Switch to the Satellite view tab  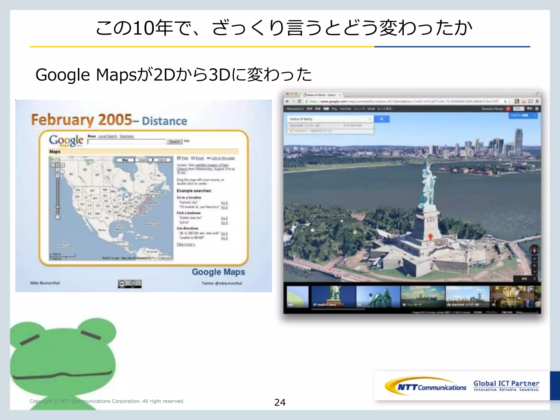coord(144,160)
